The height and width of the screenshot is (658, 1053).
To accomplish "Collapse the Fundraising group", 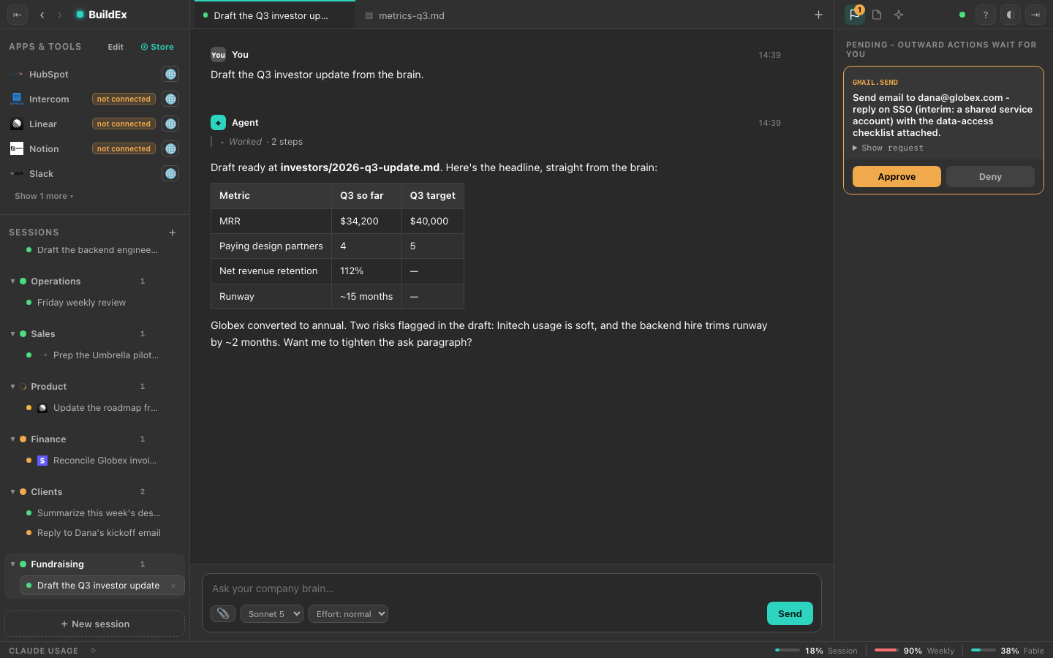I will pos(12,564).
